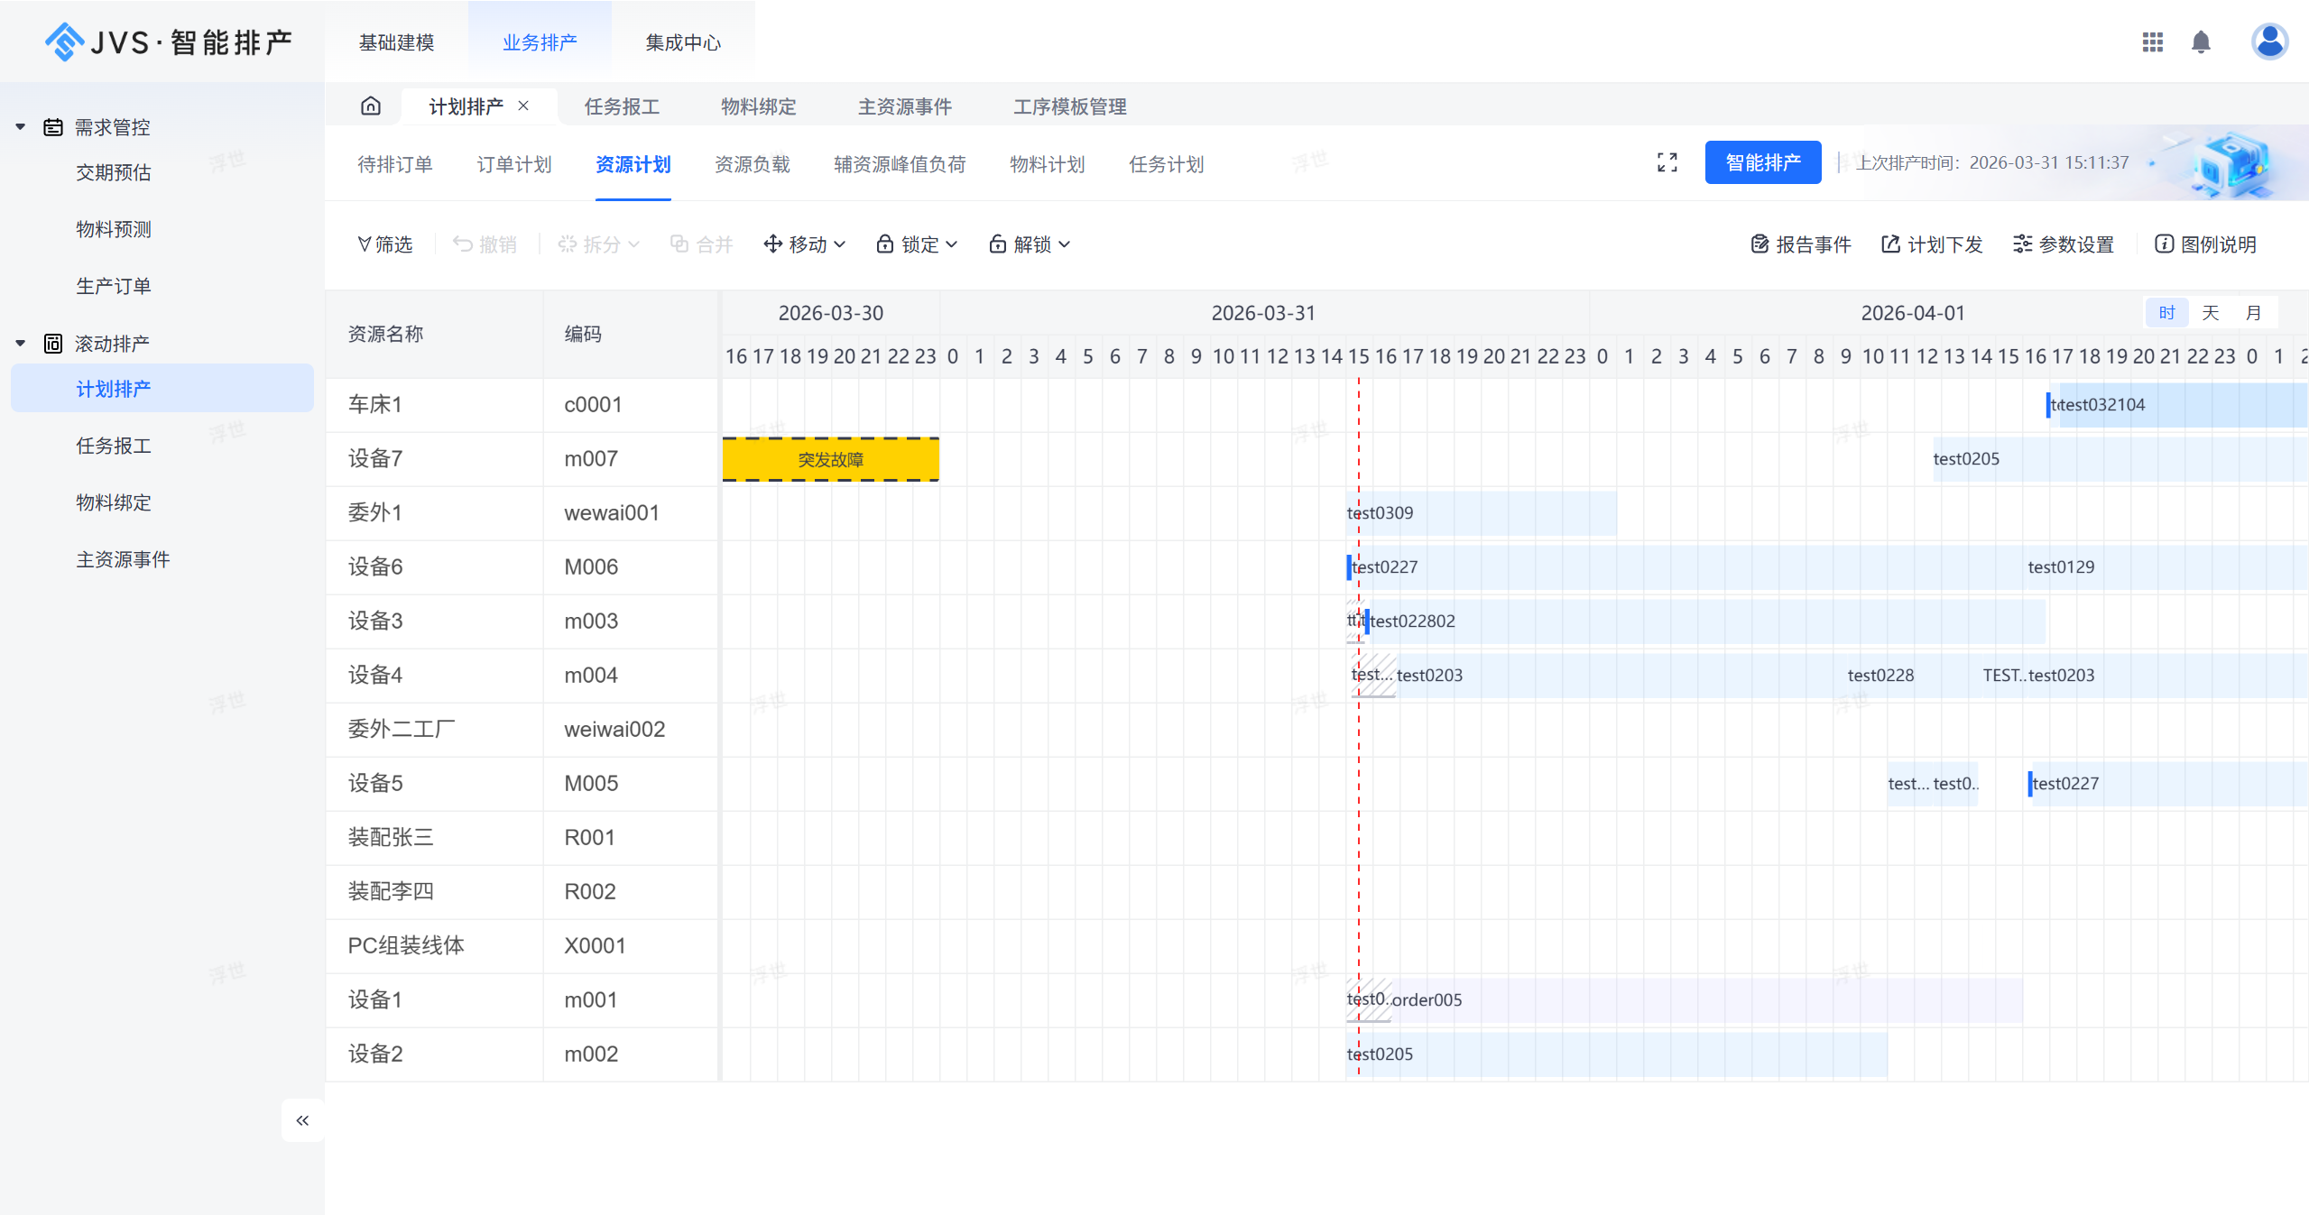Open the 筛选 filter tool
The width and height of the screenshot is (2309, 1215).
(385, 244)
